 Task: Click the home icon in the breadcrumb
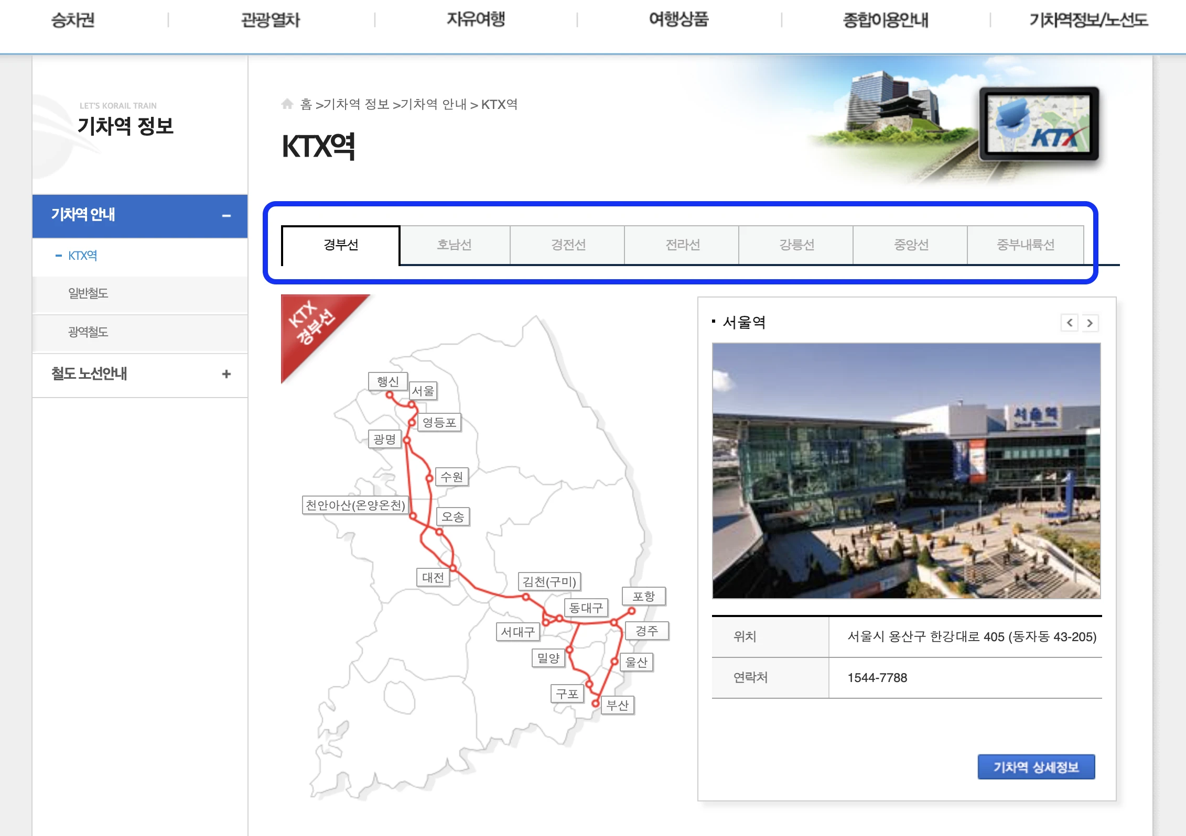287,104
